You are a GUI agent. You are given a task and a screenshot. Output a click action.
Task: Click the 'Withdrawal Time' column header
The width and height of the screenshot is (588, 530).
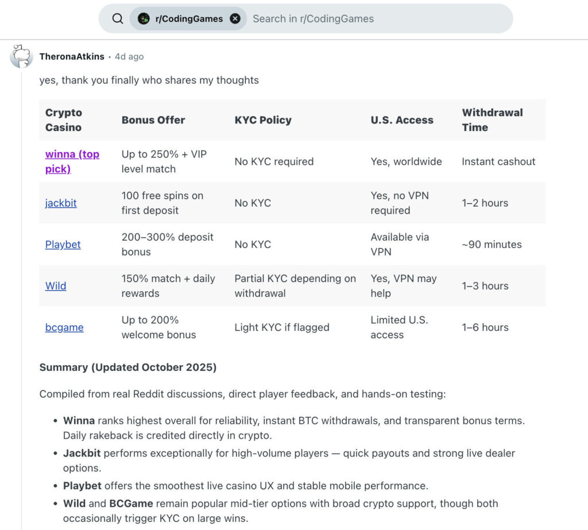[x=492, y=120]
